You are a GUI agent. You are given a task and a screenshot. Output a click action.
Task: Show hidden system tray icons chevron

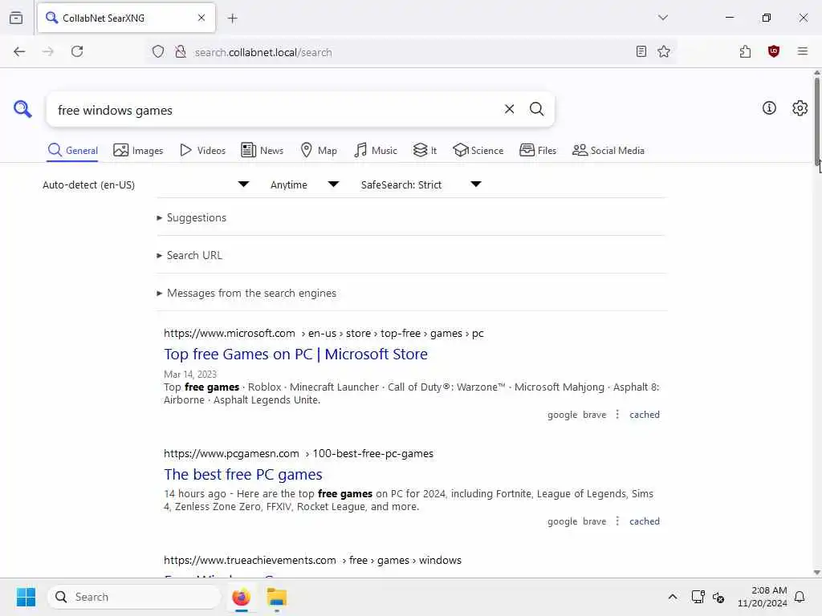click(x=673, y=597)
